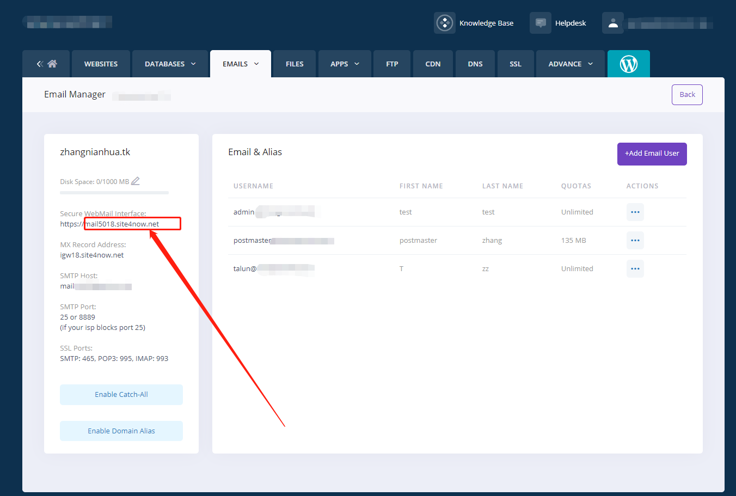Open actions menu for talun user

(x=635, y=268)
